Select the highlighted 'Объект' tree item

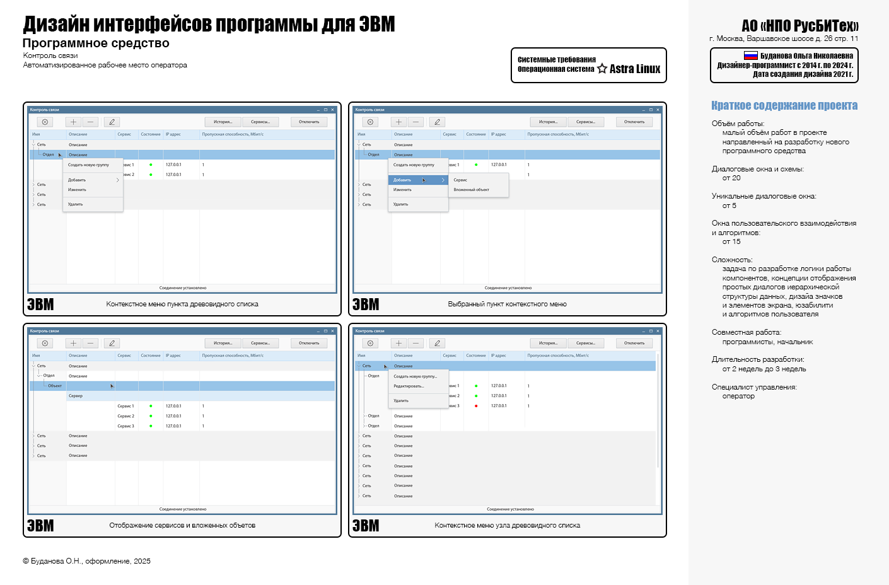55,386
